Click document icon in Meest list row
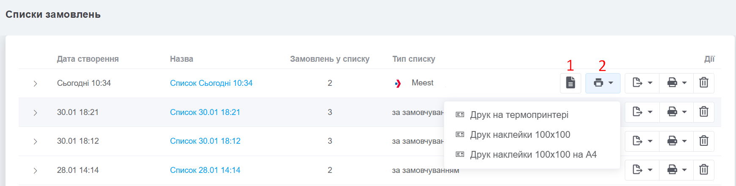Screen dimensions: 736x186 click(570, 83)
